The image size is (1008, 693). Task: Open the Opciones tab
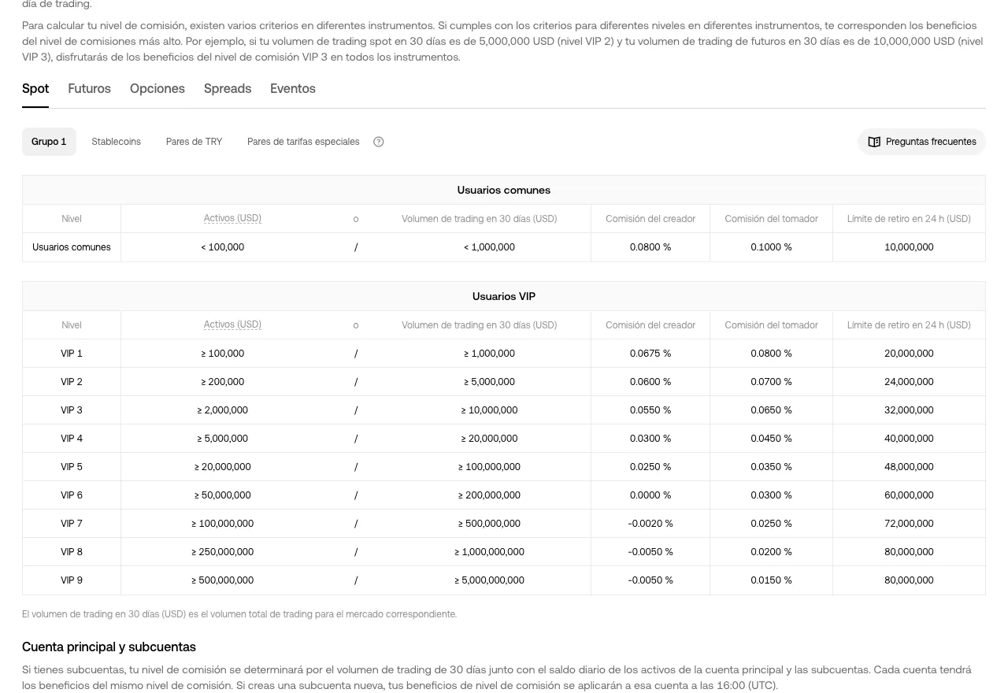click(x=157, y=89)
